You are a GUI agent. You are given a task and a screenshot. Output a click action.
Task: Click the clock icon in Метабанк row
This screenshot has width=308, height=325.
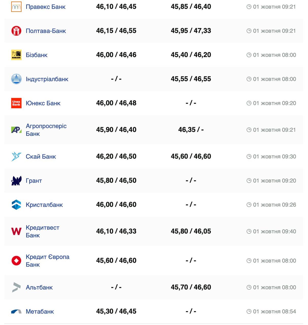pyautogui.click(x=249, y=311)
